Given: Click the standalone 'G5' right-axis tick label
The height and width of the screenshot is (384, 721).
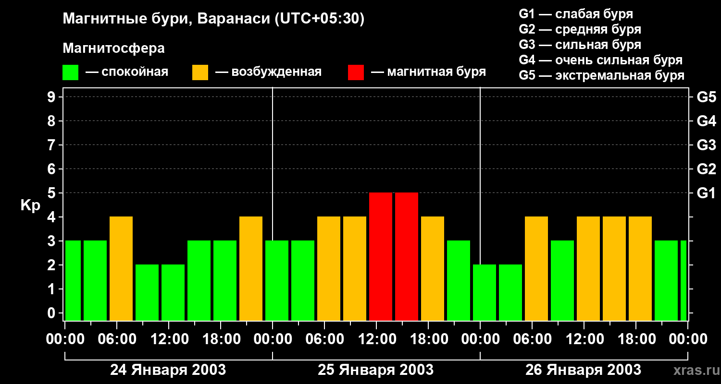Looking at the screenshot, I should (706, 97).
